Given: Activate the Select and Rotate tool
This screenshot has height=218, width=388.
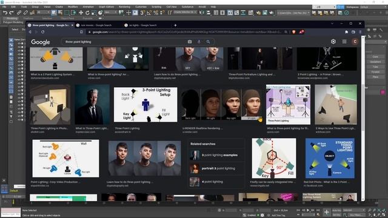Looking at the screenshot, I should (x=87, y=13).
